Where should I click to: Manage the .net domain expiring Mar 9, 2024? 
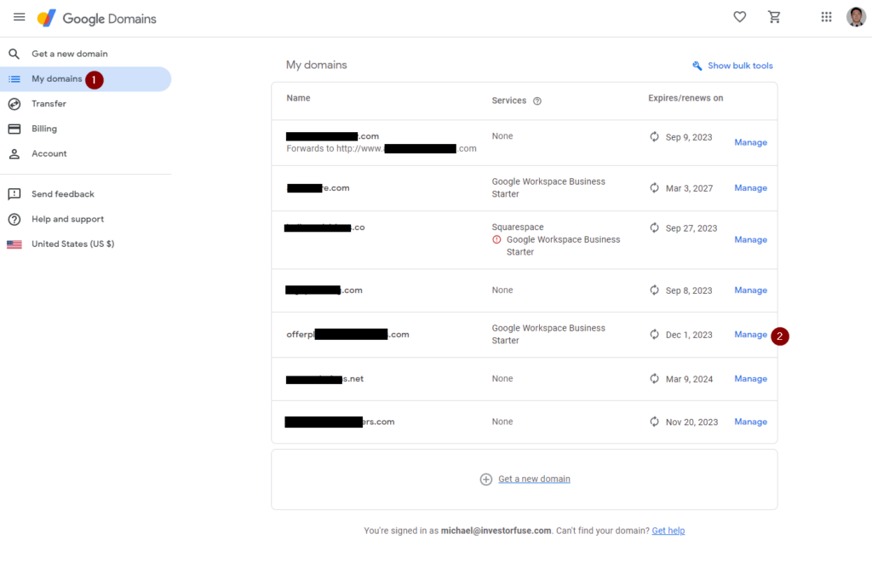(x=751, y=379)
